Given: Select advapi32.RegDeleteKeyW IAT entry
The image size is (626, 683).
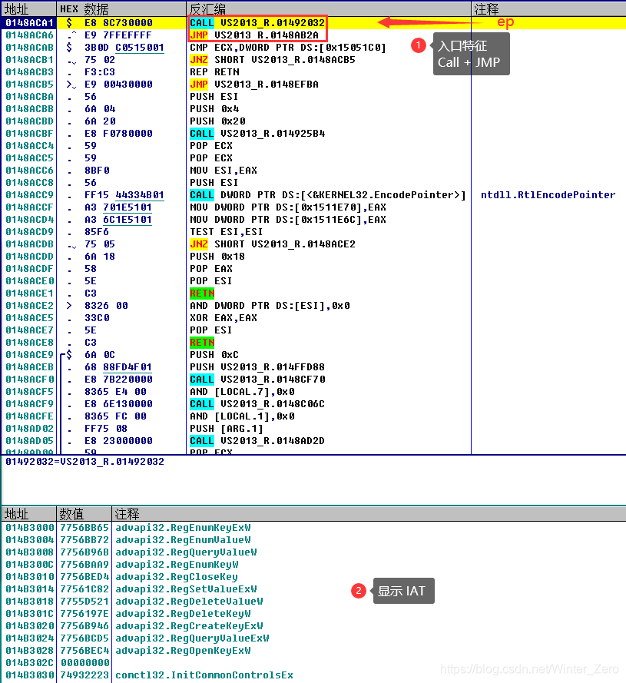Looking at the screenshot, I should point(183,614).
